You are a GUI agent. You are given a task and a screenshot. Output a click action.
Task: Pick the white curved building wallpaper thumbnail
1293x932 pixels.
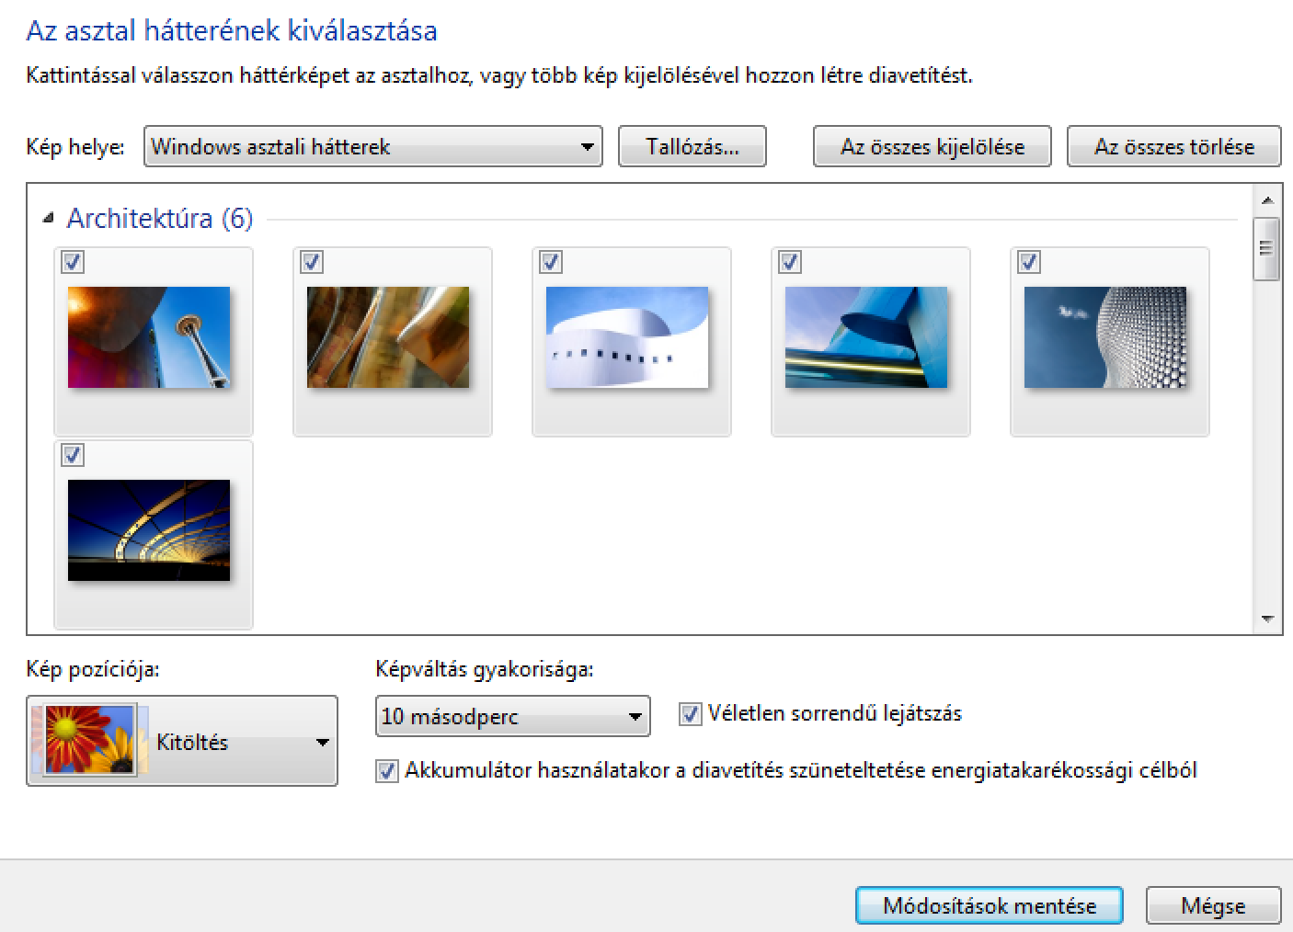point(627,336)
